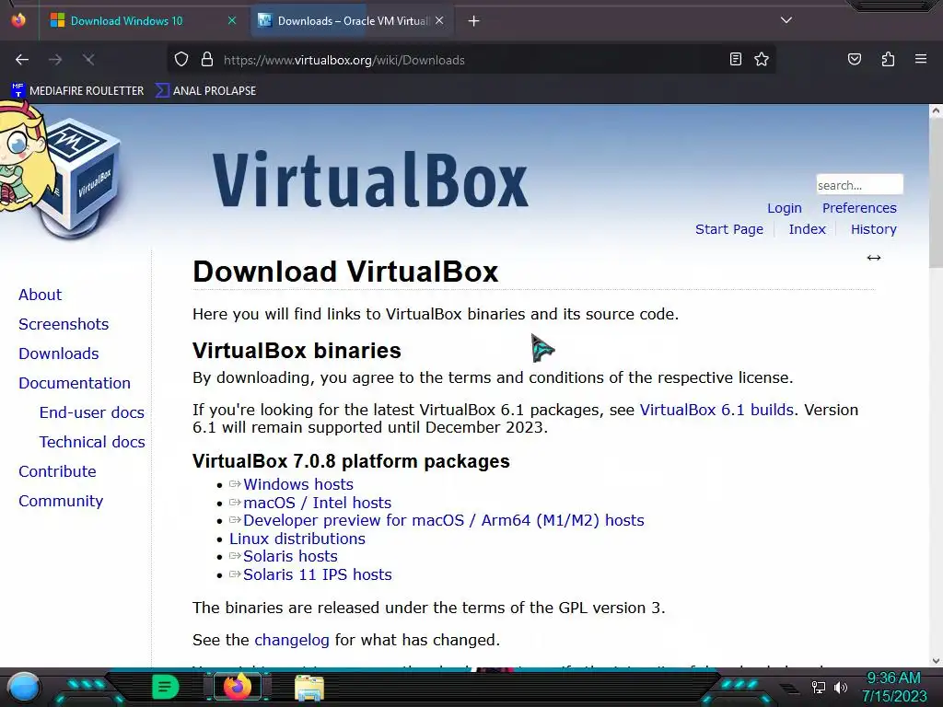Open the Firefox hamburger menu
The image size is (943, 707).
pos(920,59)
